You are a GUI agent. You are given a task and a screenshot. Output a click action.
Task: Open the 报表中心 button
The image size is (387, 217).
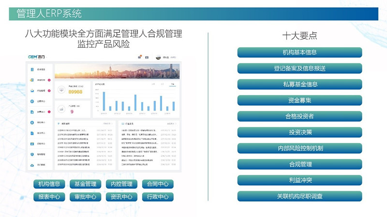click(x=48, y=197)
